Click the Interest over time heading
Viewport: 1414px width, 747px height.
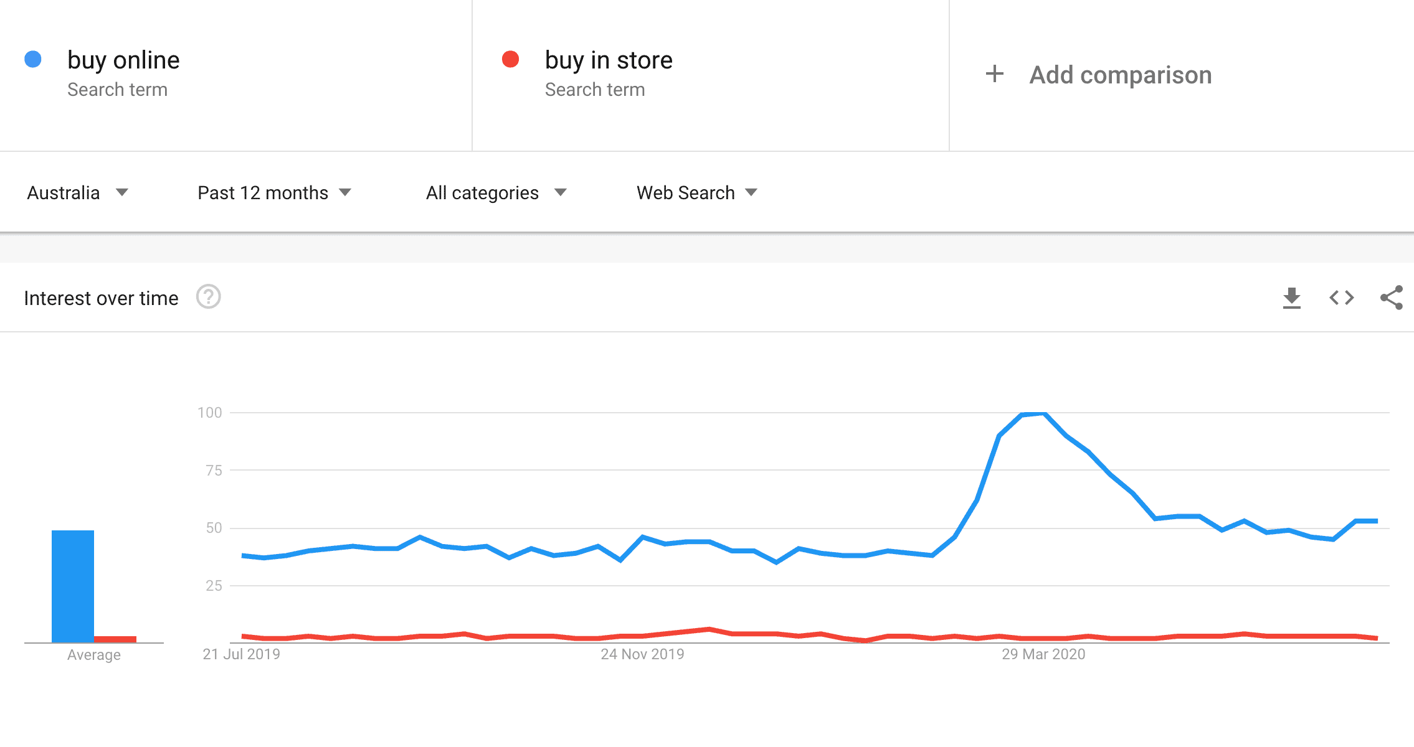101,298
